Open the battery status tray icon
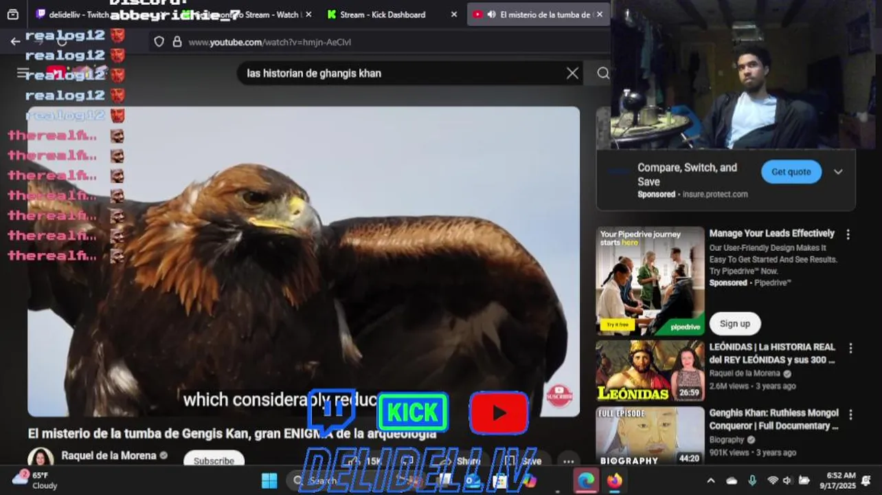882x495 pixels. point(804,481)
